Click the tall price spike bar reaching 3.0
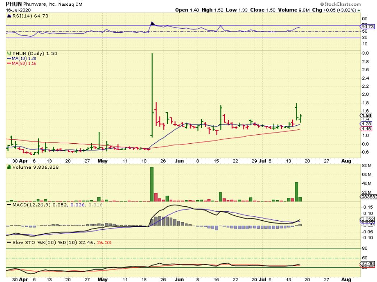Screen dimensions: 377x282 coord(152,95)
